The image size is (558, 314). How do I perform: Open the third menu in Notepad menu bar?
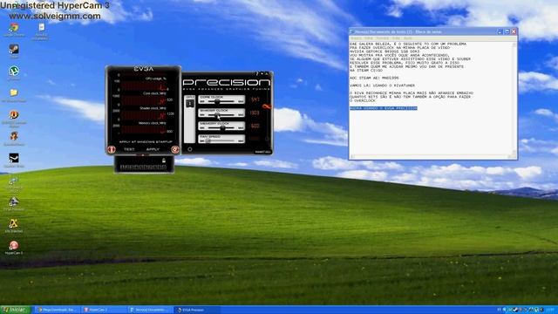(x=383, y=38)
